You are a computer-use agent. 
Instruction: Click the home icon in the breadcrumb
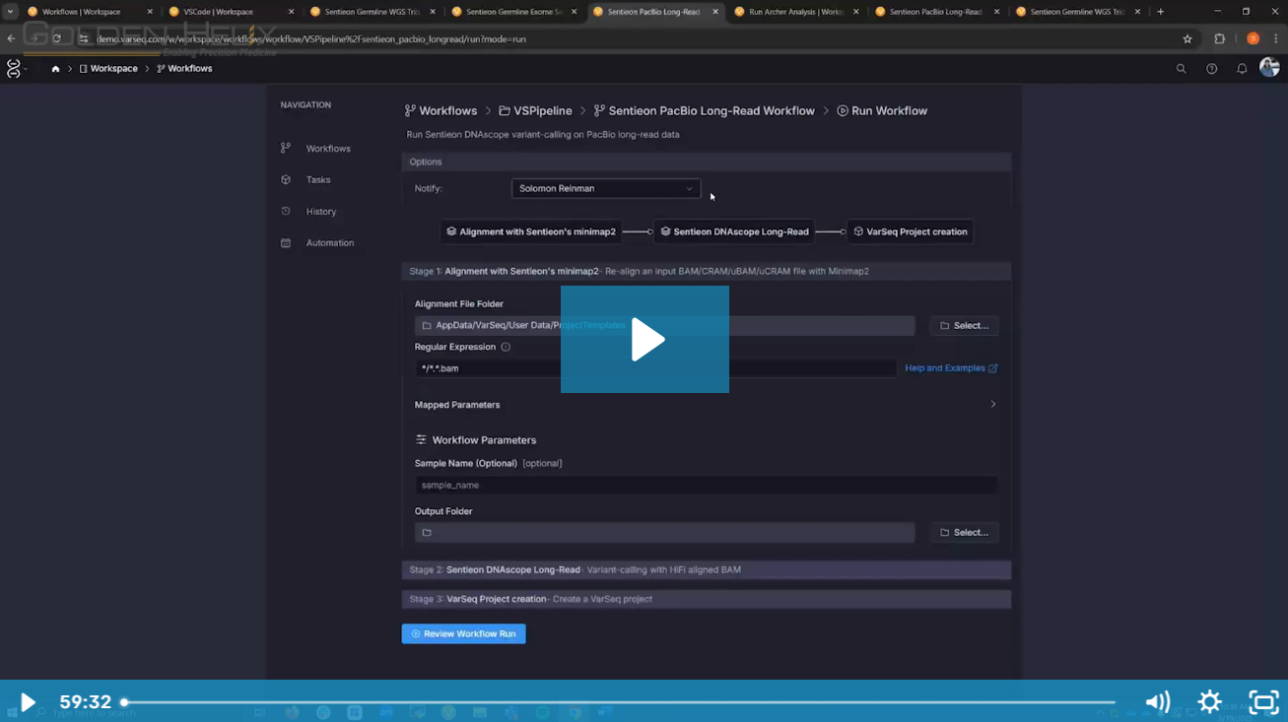click(x=55, y=69)
